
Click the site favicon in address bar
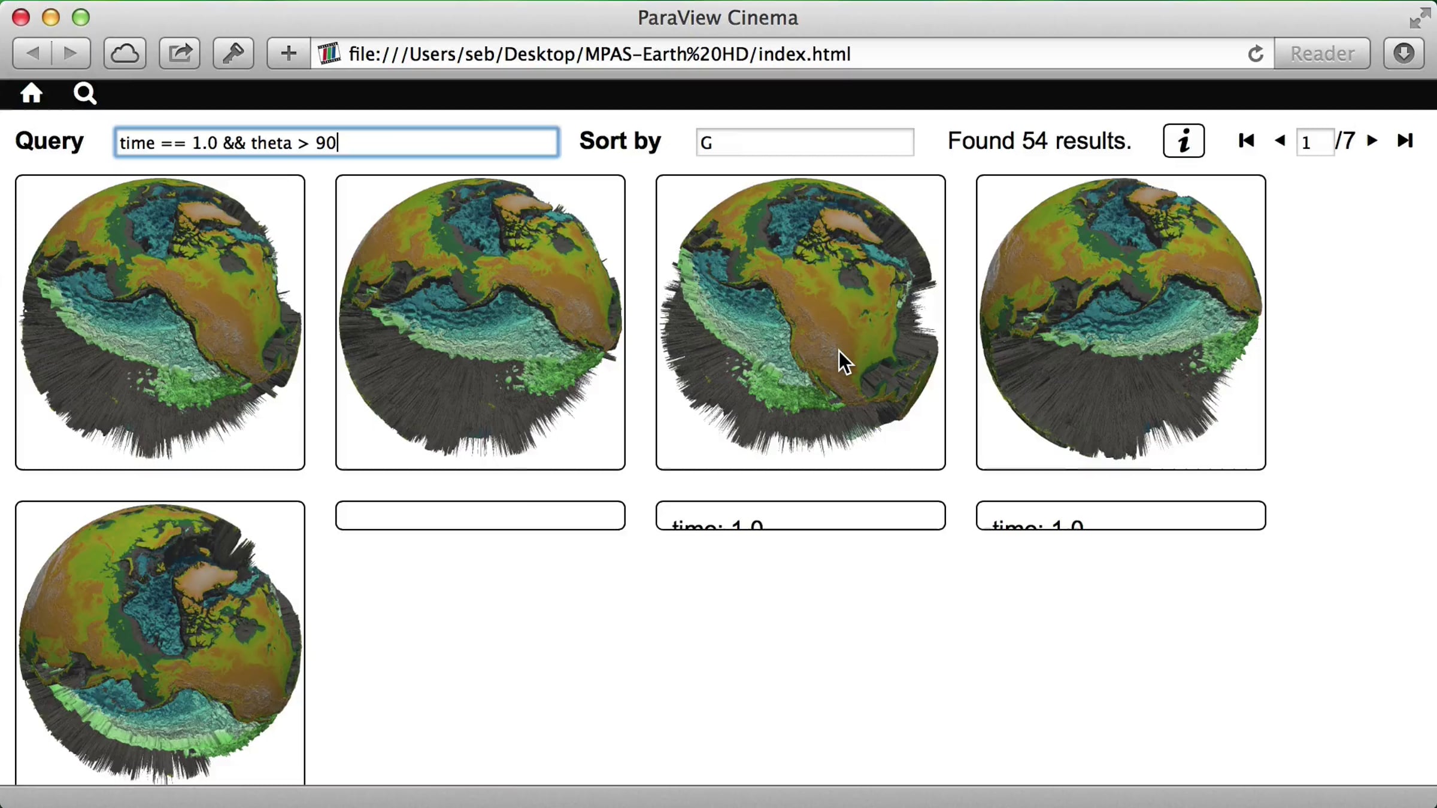[329, 54]
